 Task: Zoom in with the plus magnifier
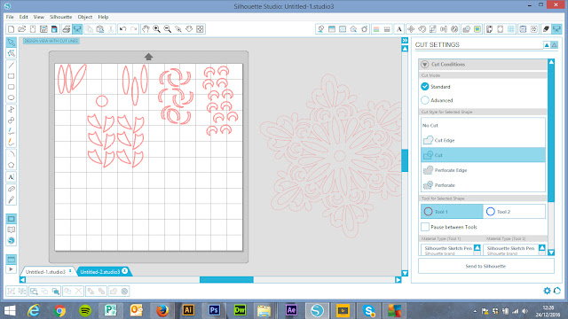[x=156, y=29]
